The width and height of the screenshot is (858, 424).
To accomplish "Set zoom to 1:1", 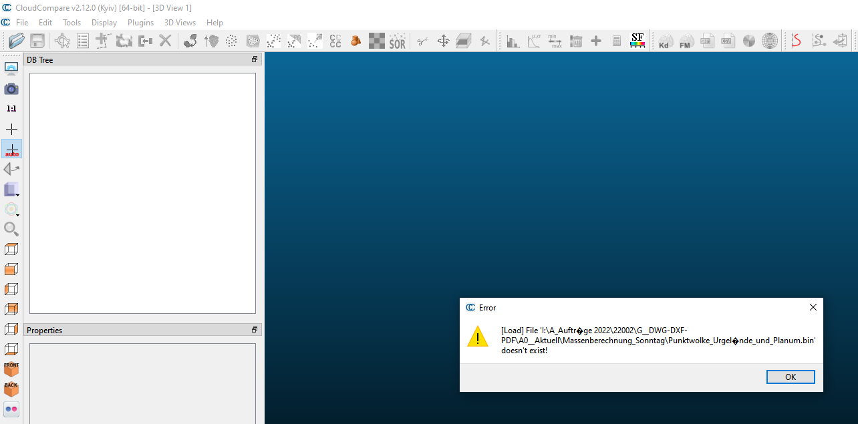I will [11, 108].
